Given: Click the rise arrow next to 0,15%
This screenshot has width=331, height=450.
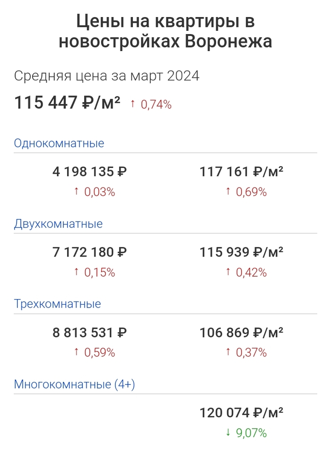Looking at the screenshot, I should pyautogui.click(x=76, y=272).
